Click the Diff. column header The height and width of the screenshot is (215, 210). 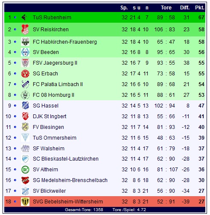pyautogui.click(x=185, y=8)
